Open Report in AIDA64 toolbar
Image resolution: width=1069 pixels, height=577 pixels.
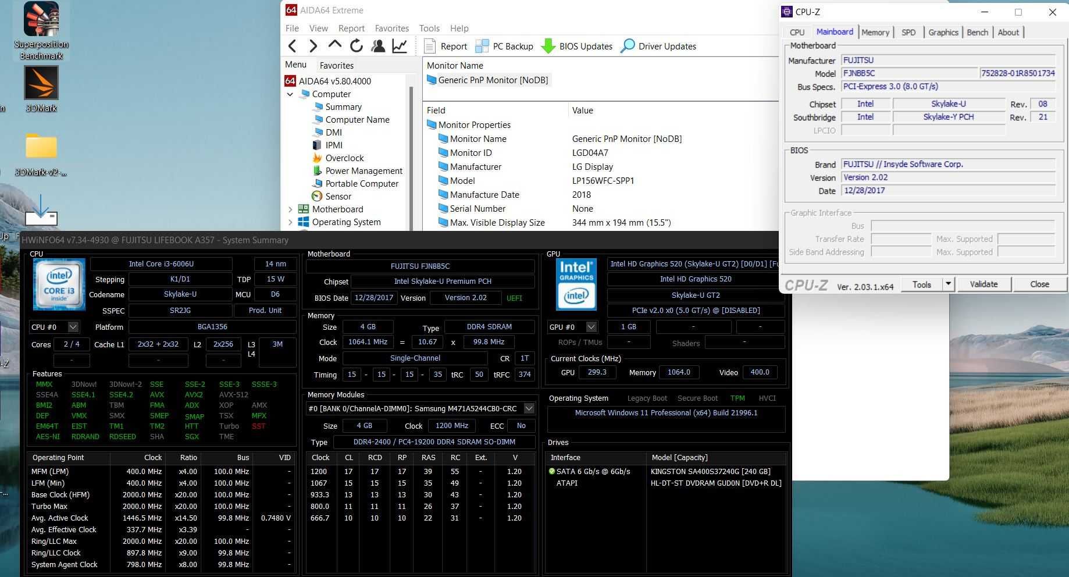[x=446, y=46]
